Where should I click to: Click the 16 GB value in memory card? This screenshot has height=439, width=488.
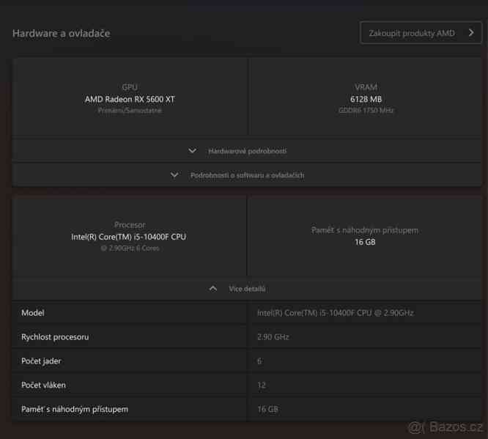point(365,242)
